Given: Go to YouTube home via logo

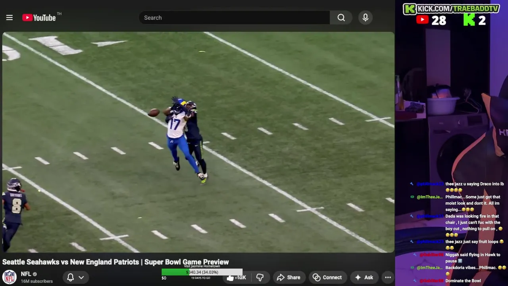Looking at the screenshot, I should pos(39,17).
